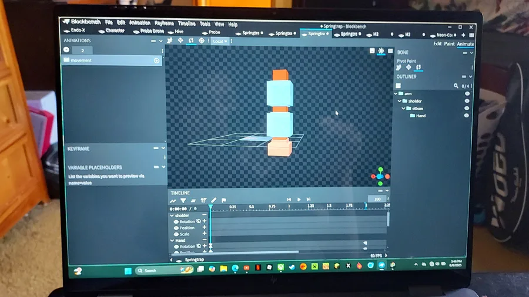Screen dimensions: 529x297
Task: Open the View menu
Action: pyautogui.click(x=219, y=24)
